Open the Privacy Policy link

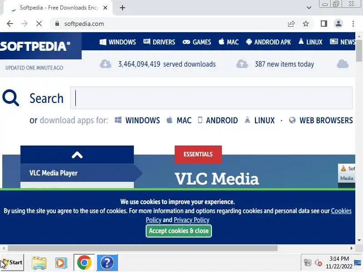(x=191, y=220)
